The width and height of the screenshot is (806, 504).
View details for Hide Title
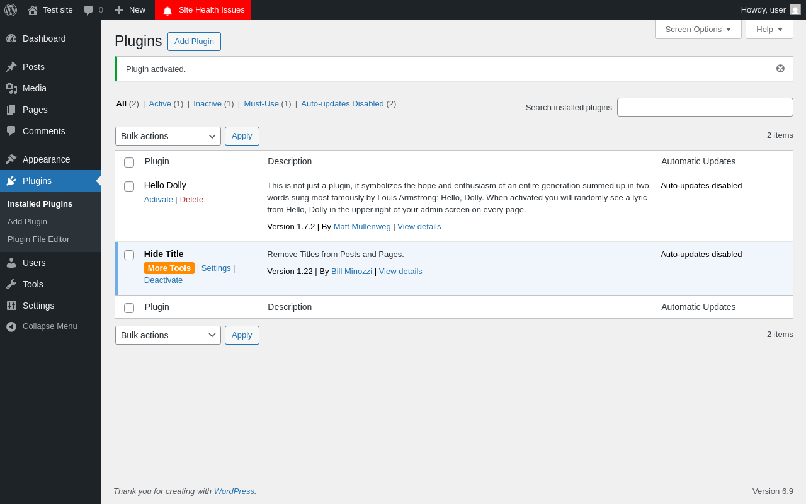click(400, 272)
